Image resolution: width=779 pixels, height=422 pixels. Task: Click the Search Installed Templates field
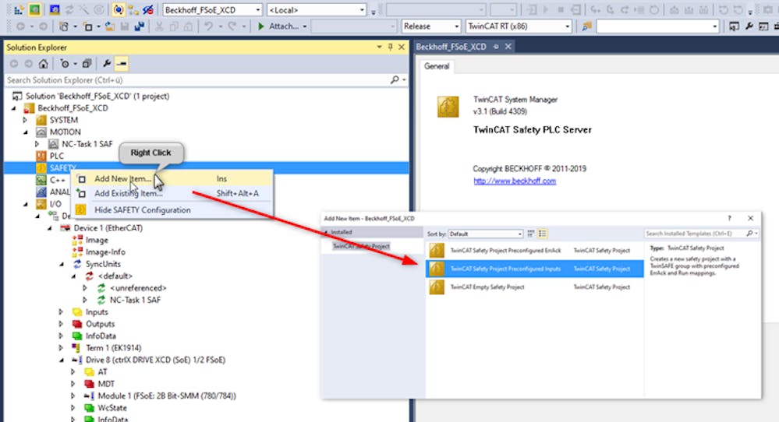695,233
